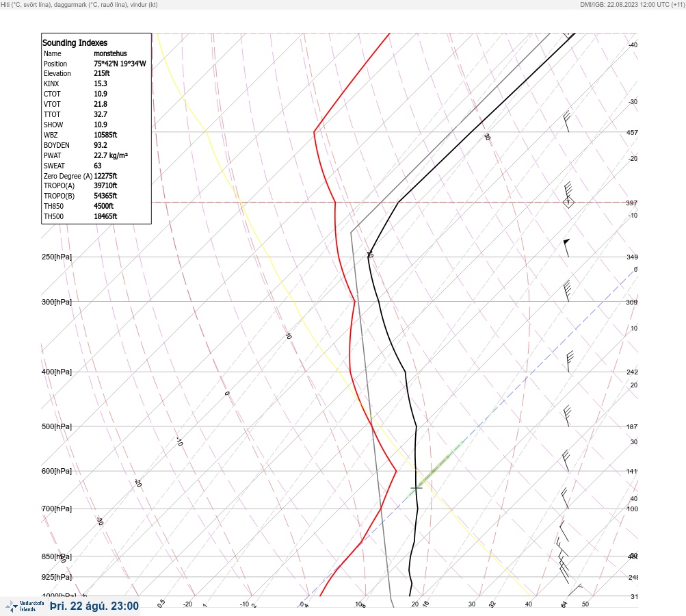Click the 300[hPa] pressure label
Image resolution: width=686 pixels, height=616 pixels.
click(57, 302)
